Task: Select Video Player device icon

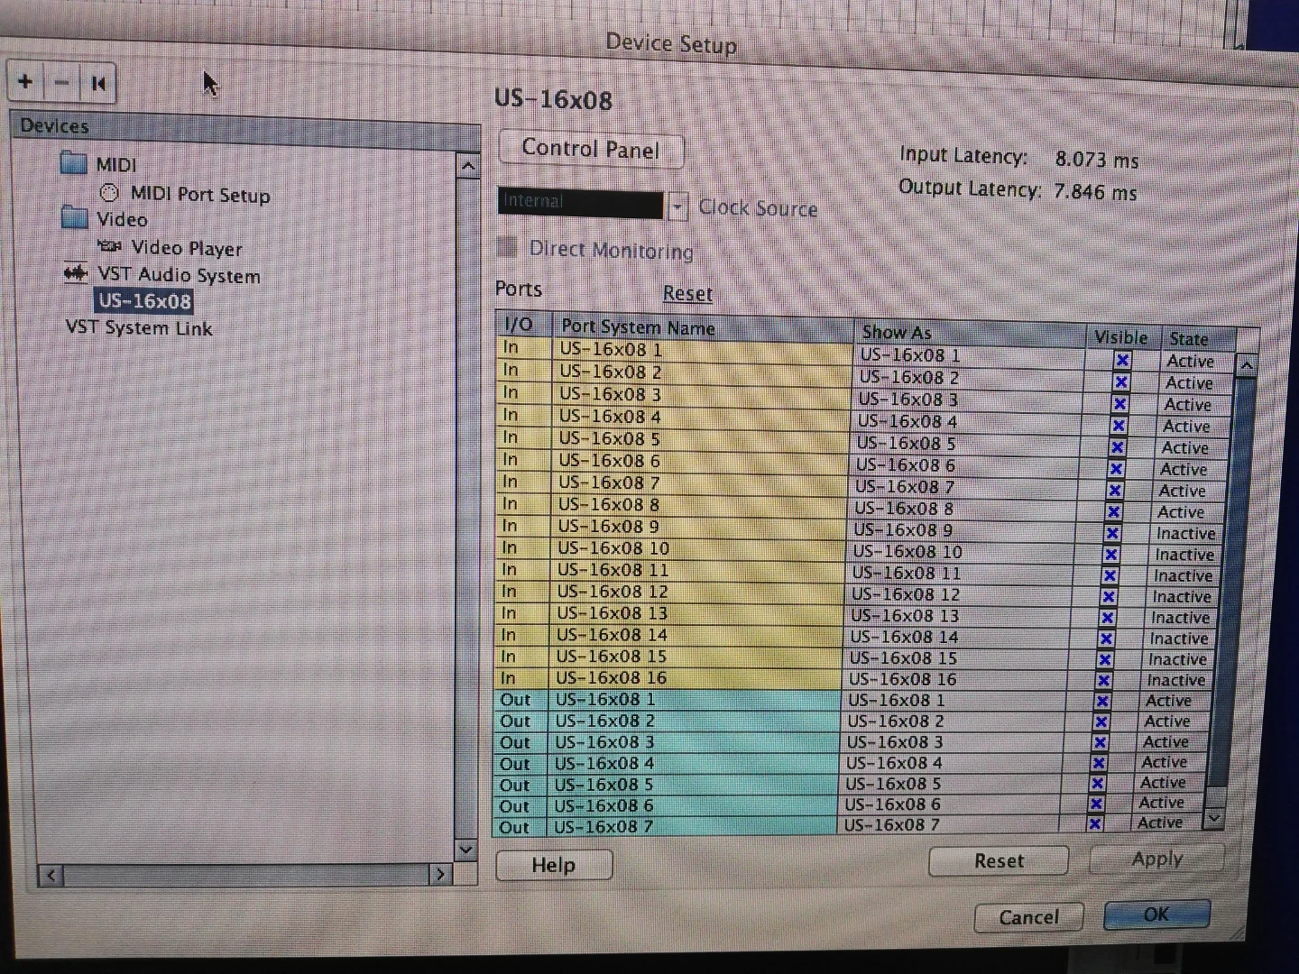Action: [109, 246]
